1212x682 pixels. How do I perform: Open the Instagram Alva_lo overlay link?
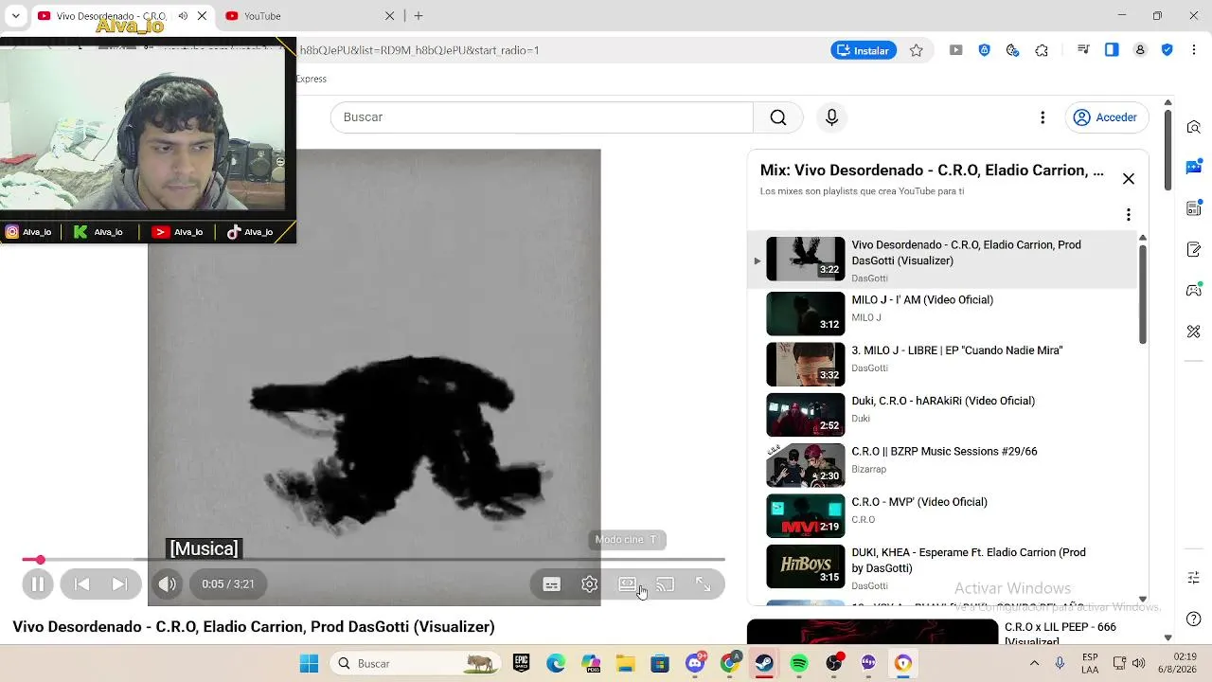coord(28,232)
